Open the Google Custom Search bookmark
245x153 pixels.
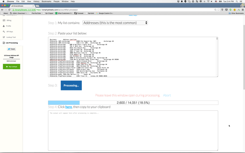tap(104, 13)
